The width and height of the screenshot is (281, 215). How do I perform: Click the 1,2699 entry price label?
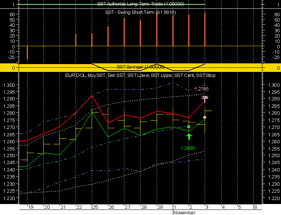(x=187, y=148)
